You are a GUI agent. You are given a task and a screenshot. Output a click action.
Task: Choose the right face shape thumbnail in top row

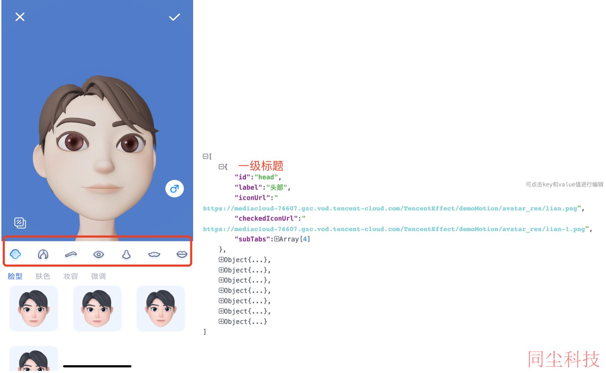[161, 308]
